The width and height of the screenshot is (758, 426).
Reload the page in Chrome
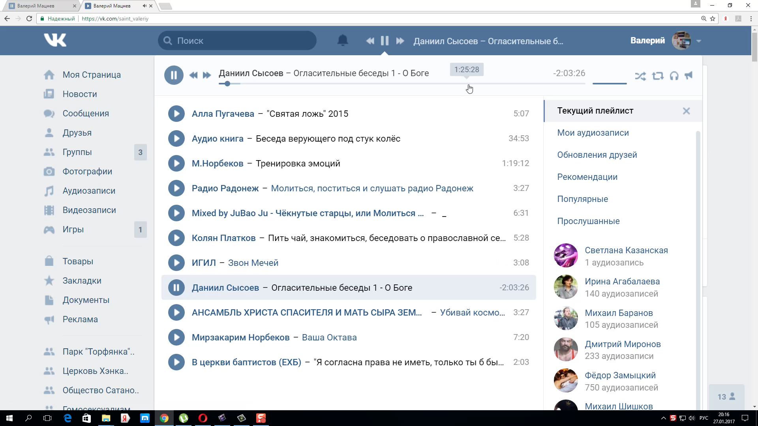point(29,19)
